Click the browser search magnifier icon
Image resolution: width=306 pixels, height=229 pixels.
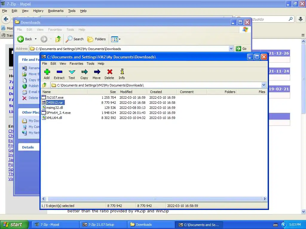pyautogui.click(x=290, y=19)
